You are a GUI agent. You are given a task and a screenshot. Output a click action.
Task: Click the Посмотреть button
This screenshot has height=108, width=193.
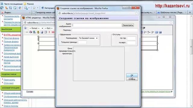[x=128, y=25]
